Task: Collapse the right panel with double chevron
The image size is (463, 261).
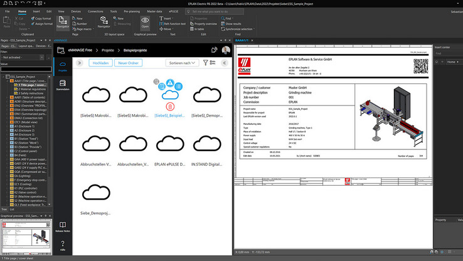Action: pyautogui.click(x=224, y=63)
